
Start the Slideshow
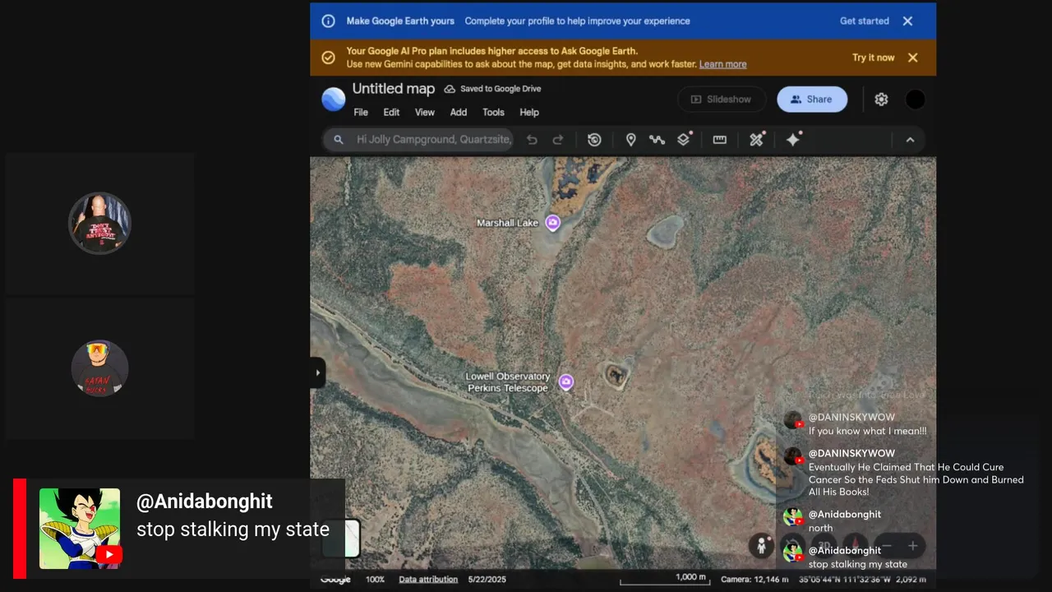pyautogui.click(x=722, y=99)
